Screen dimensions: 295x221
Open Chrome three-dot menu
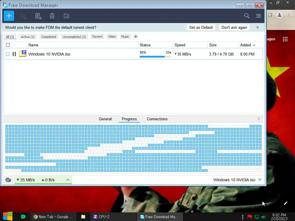[289, 15]
